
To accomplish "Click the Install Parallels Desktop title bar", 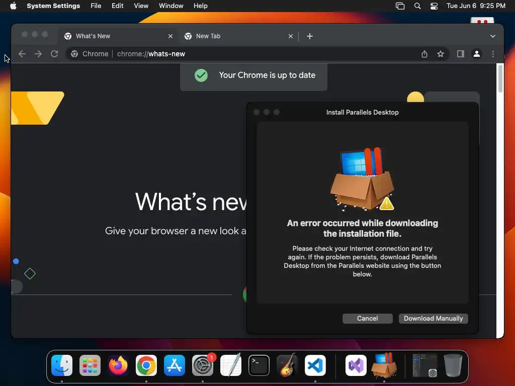I will click(x=362, y=112).
